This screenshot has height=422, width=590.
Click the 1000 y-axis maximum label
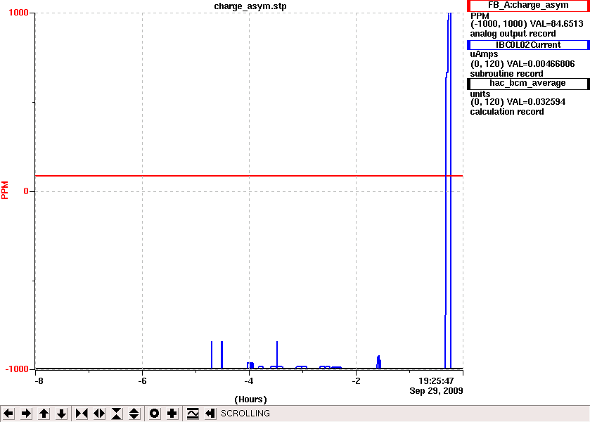pyautogui.click(x=18, y=13)
